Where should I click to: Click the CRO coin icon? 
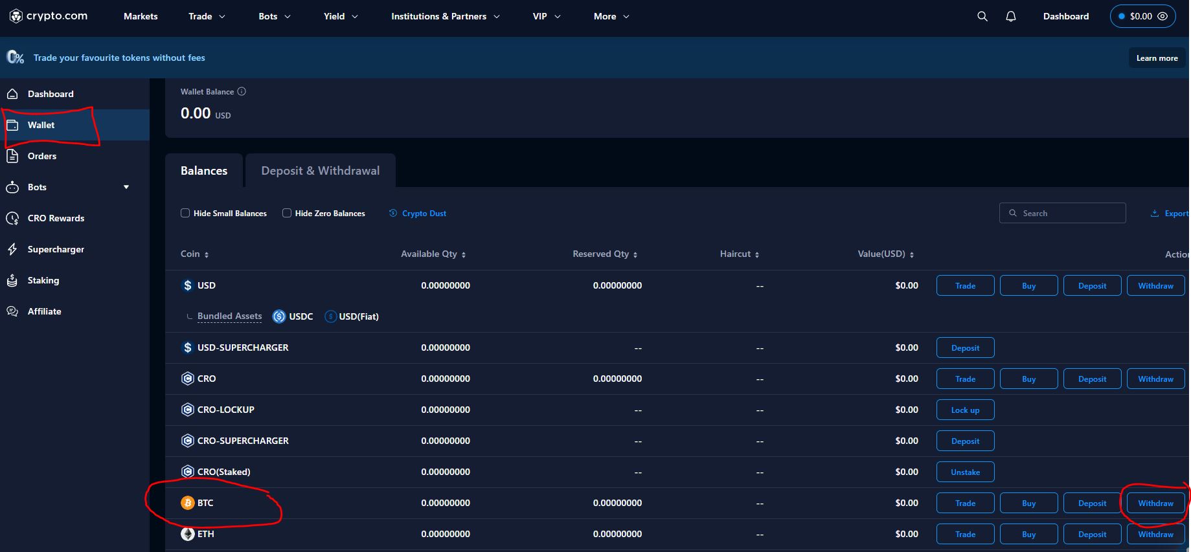pos(188,379)
